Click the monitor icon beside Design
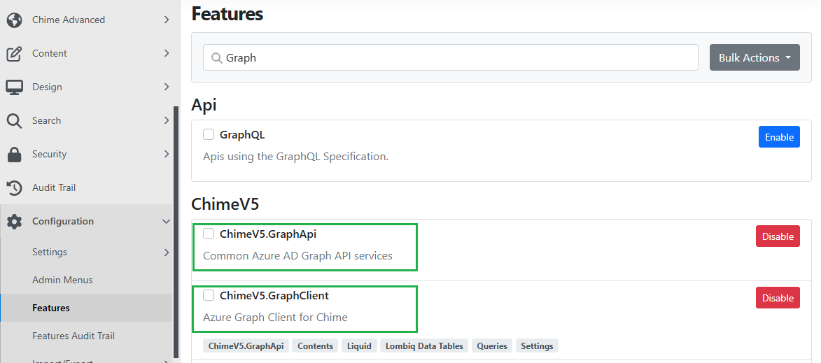Image resolution: width=821 pixels, height=363 pixels. tap(14, 87)
